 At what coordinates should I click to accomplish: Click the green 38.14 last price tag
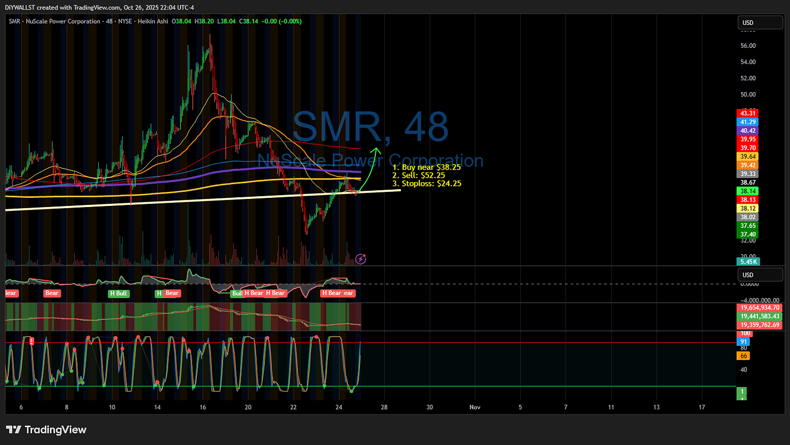pos(748,191)
